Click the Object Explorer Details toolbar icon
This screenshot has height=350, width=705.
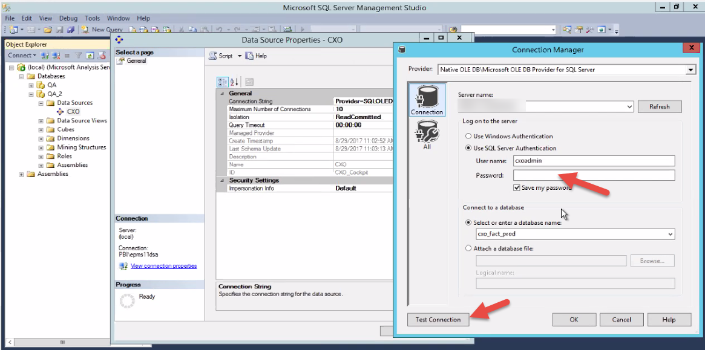click(x=568, y=30)
